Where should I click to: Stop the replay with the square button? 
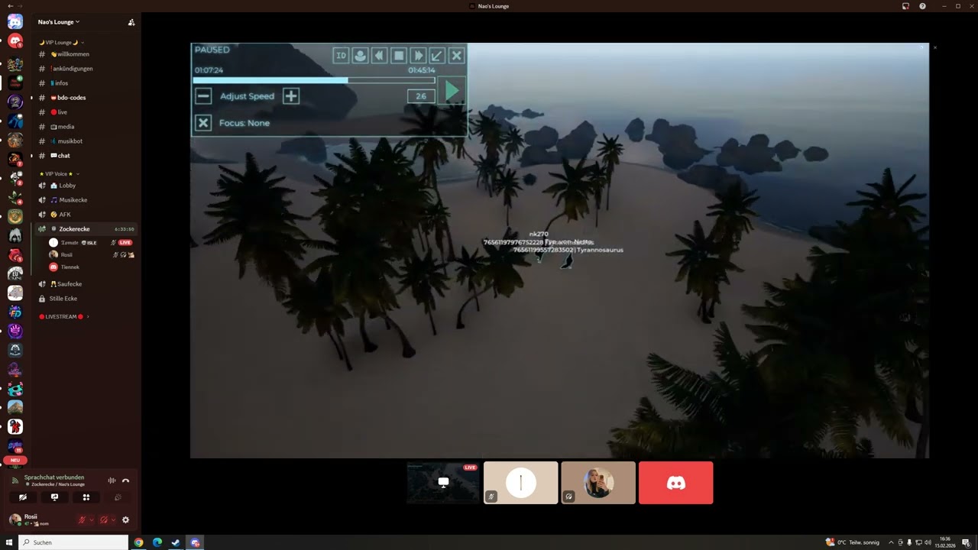pyautogui.click(x=399, y=56)
